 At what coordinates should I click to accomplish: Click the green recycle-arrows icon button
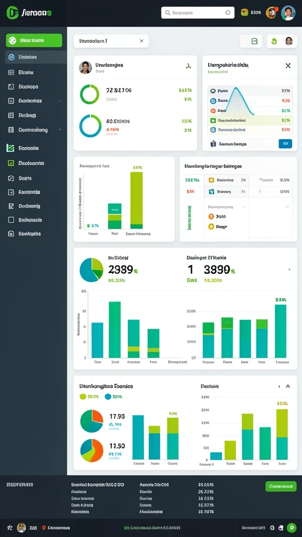274,41
